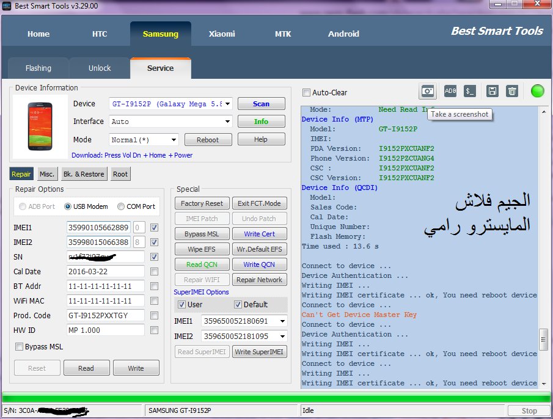Click the Wipe EFS button
Image resolution: width=553 pixels, height=419 pixels.
(202, 249)
